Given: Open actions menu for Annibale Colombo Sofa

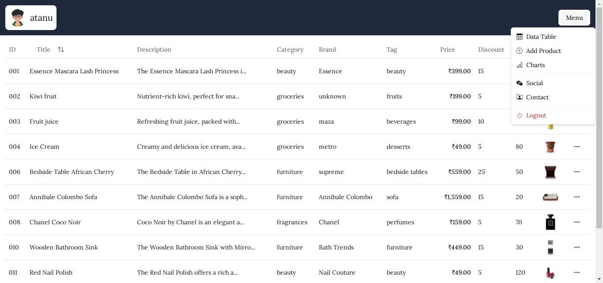Looking at the screenshot, I should click(577, 197).
